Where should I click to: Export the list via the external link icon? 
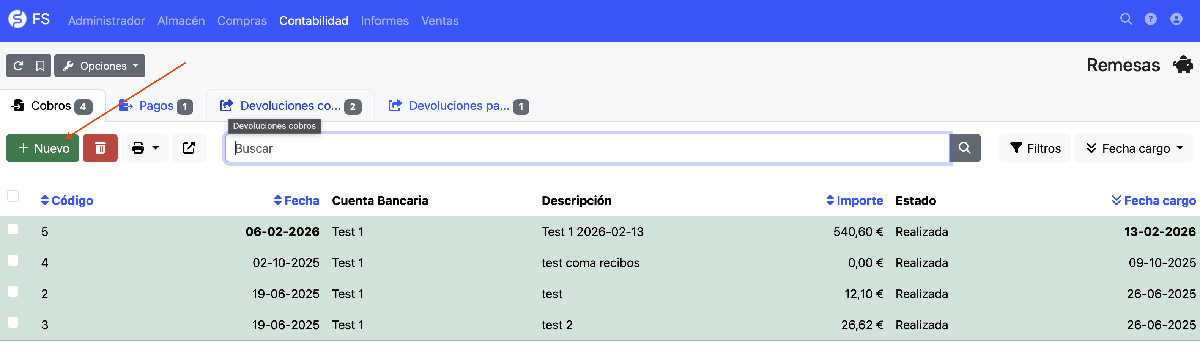tap(189, 148)
